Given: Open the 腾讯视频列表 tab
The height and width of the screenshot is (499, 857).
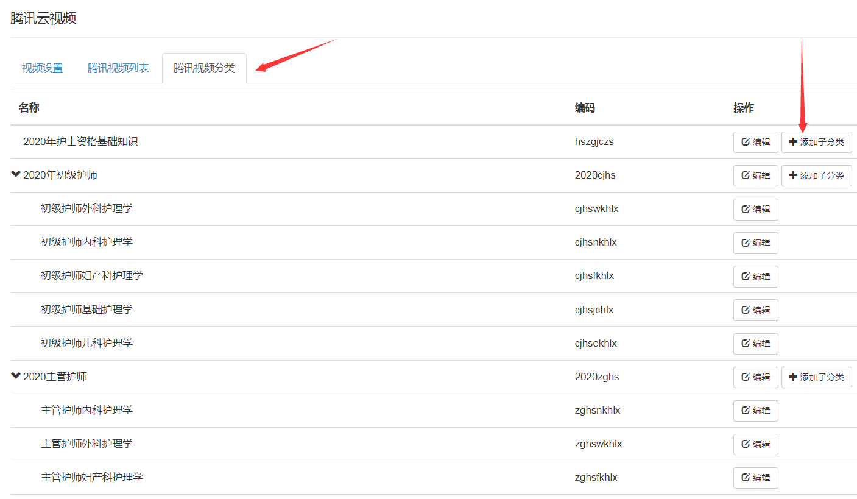Looking at the screenshot, I should pyautogui.click(x=118, y=68).
